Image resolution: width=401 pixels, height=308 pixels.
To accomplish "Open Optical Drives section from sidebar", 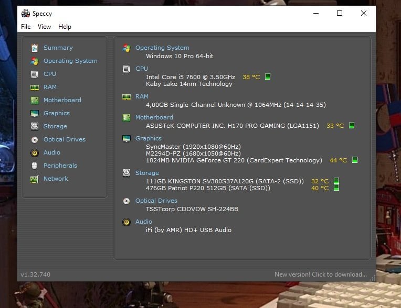I will (x=65, y=139).
